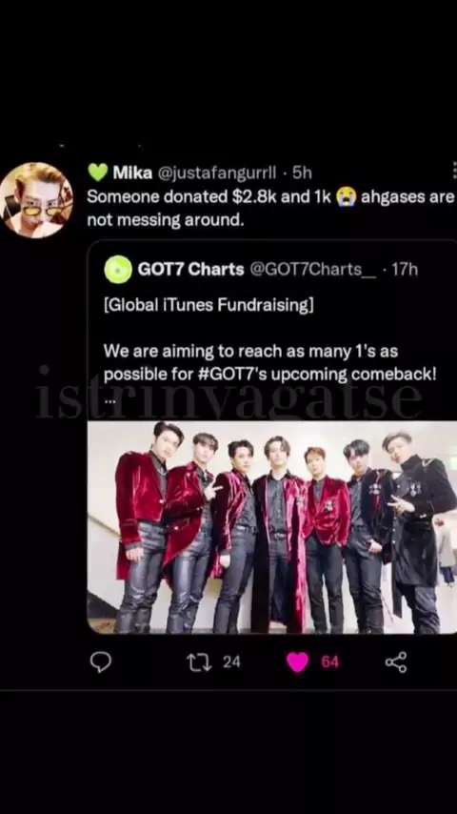The width and height of the screenshot is (457, 814).
Task: Tap the retweet arrows icon
Action: [197, 662]
